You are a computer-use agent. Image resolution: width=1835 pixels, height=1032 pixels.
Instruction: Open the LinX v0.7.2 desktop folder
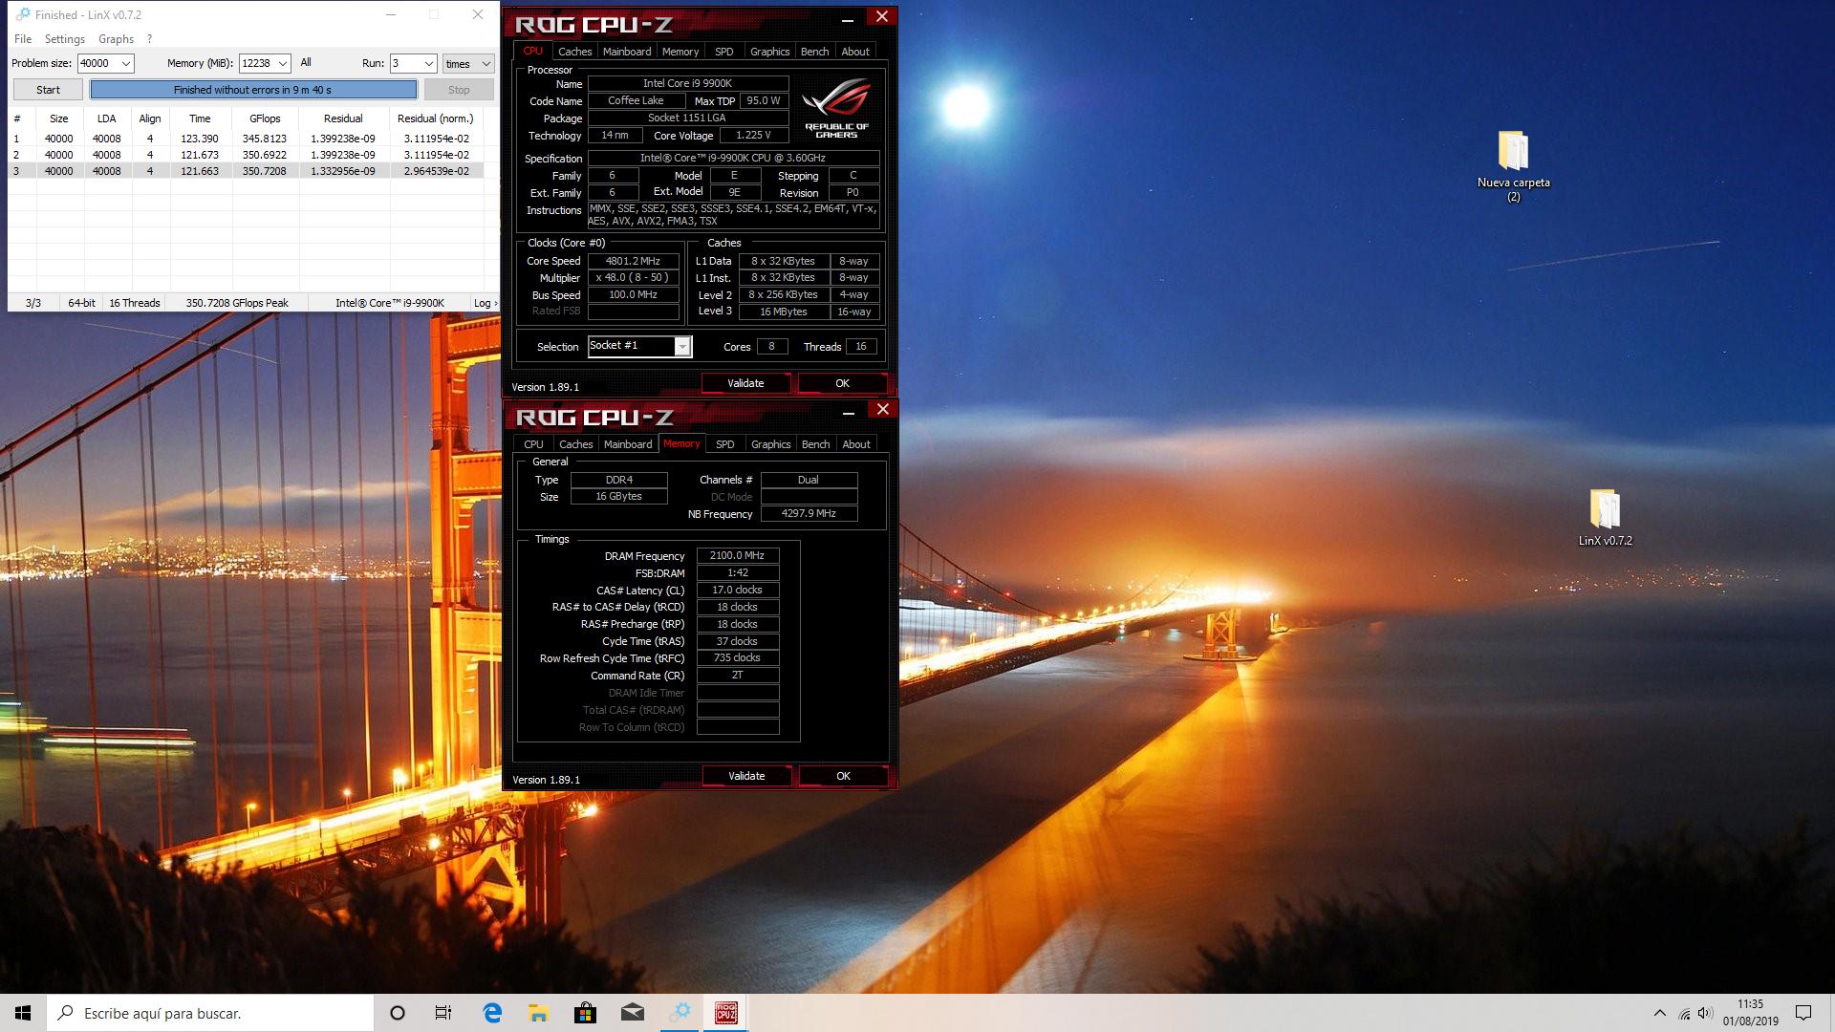tap(1605, 517)
